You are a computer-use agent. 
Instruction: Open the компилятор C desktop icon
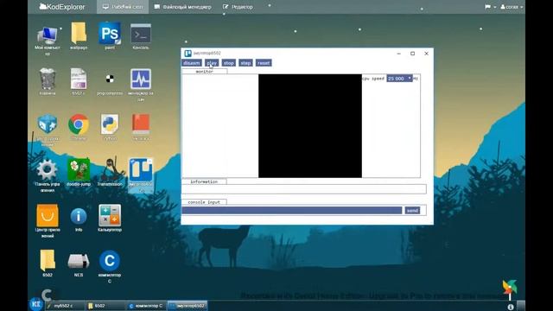click(x=110, y=261)
